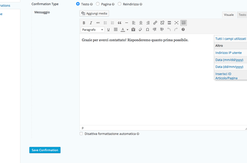
Task: Toggle the toolbar kitchen sink
Action: click(183, 23)
